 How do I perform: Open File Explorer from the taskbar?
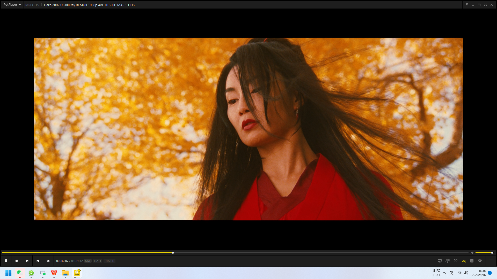pos(65,273)
